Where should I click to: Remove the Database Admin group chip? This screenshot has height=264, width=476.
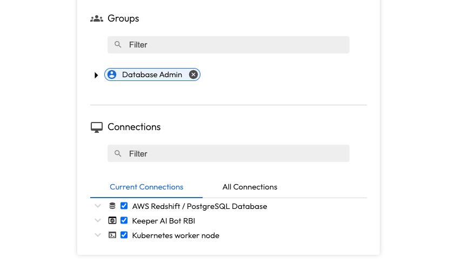(193, 75)
